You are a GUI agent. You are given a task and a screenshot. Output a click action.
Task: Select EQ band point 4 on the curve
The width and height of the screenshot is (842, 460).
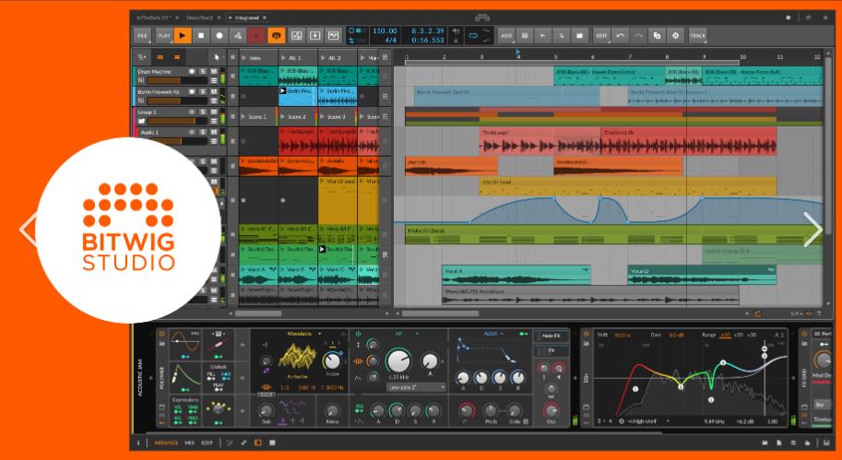click(x=723, y=363)
